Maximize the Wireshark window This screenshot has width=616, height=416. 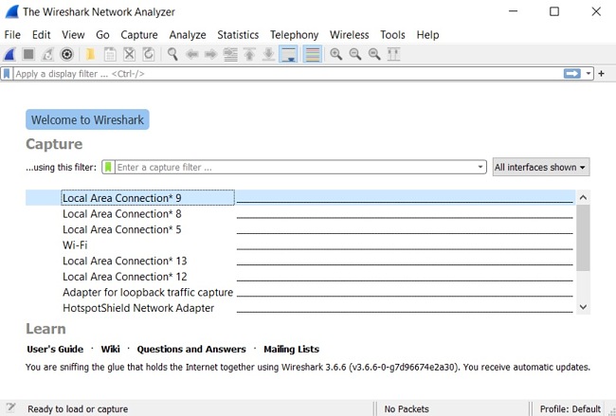[554, 11]
